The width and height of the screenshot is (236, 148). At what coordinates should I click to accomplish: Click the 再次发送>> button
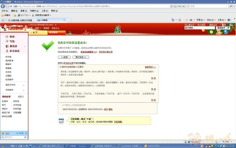(81, 57)
